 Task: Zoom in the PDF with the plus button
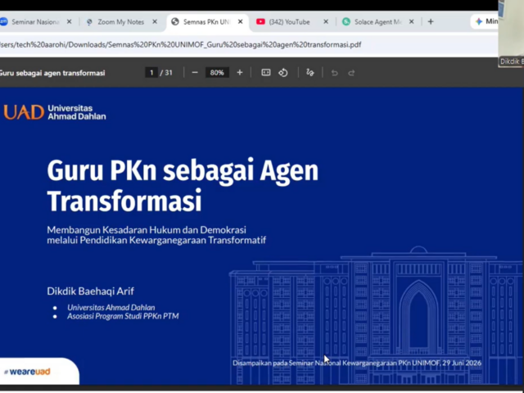(x=240, y=73)
